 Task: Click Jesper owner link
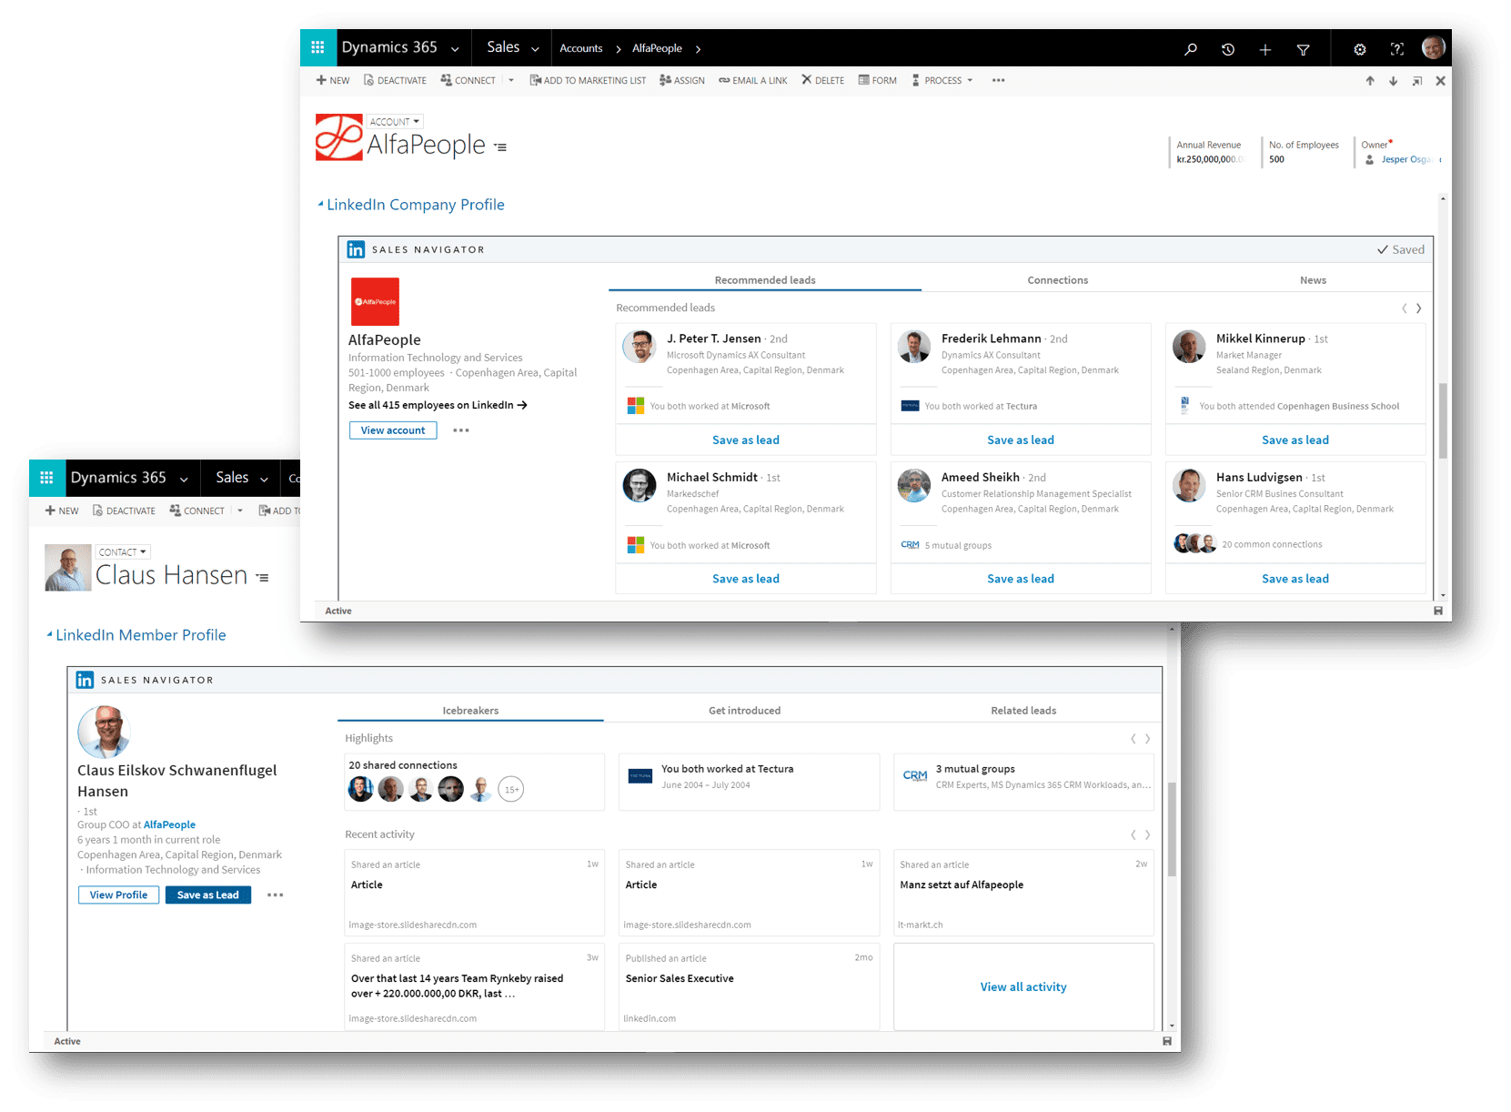point(1409,159)
